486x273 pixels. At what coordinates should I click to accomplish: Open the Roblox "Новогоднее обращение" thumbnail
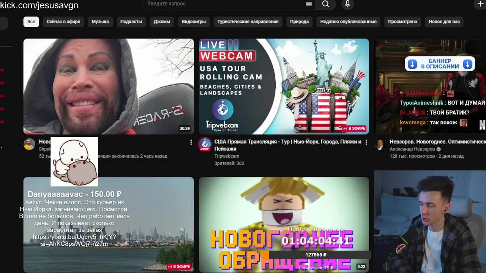[284, 224]
